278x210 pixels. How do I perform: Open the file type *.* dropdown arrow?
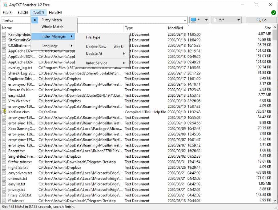[239, 20]
